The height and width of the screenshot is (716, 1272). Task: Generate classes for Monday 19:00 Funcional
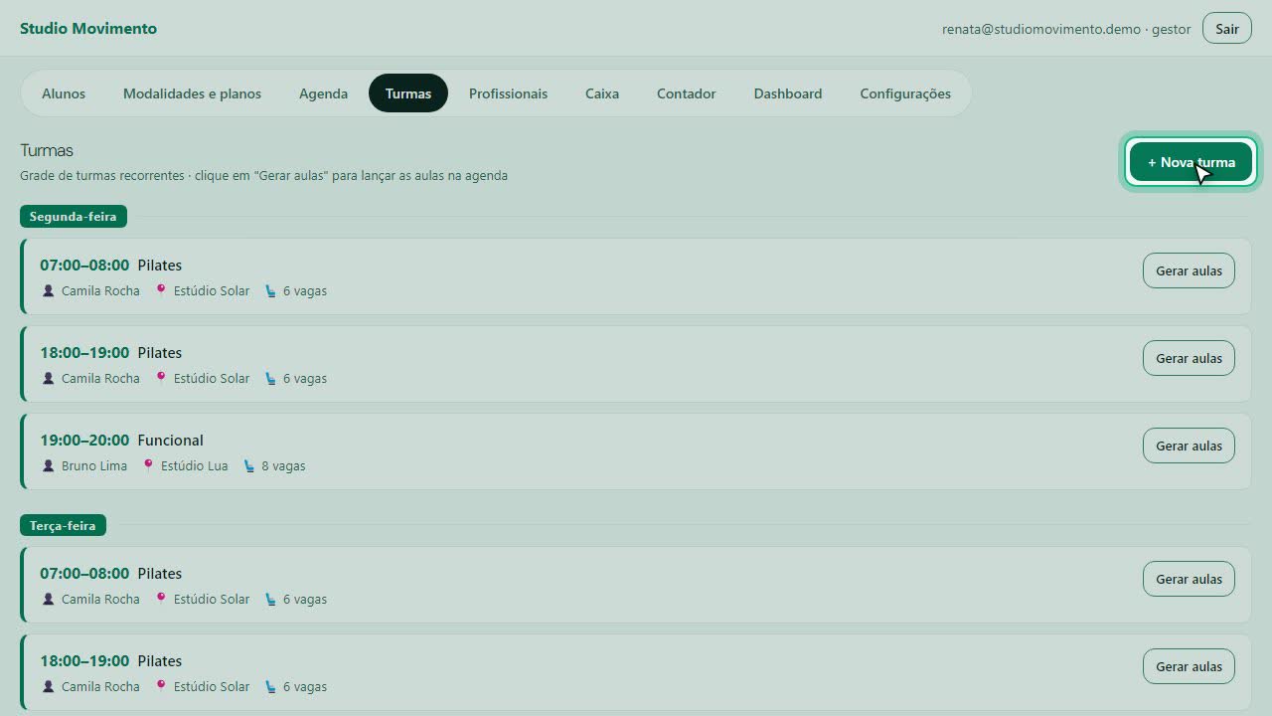(x=1189, y=446)
